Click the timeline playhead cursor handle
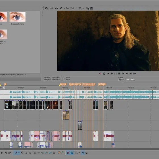 (x=4, y=88)
